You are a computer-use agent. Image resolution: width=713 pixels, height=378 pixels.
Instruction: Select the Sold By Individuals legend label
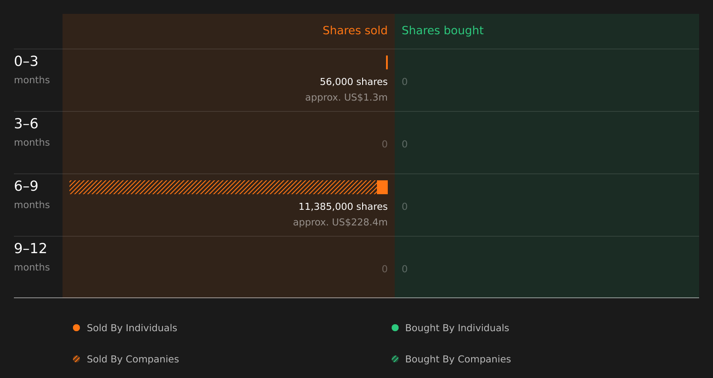click(132, 328)
